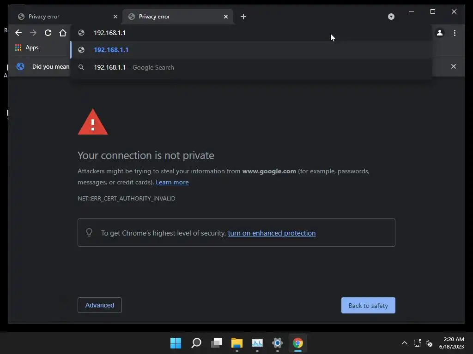
Task: Open the home page icon
Action: (x=63, y=33)
